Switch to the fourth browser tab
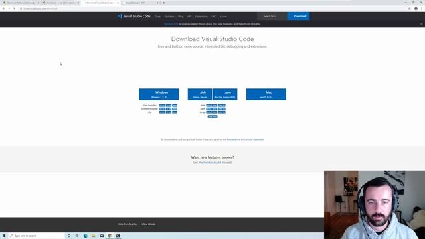 (x=140, y=3)
